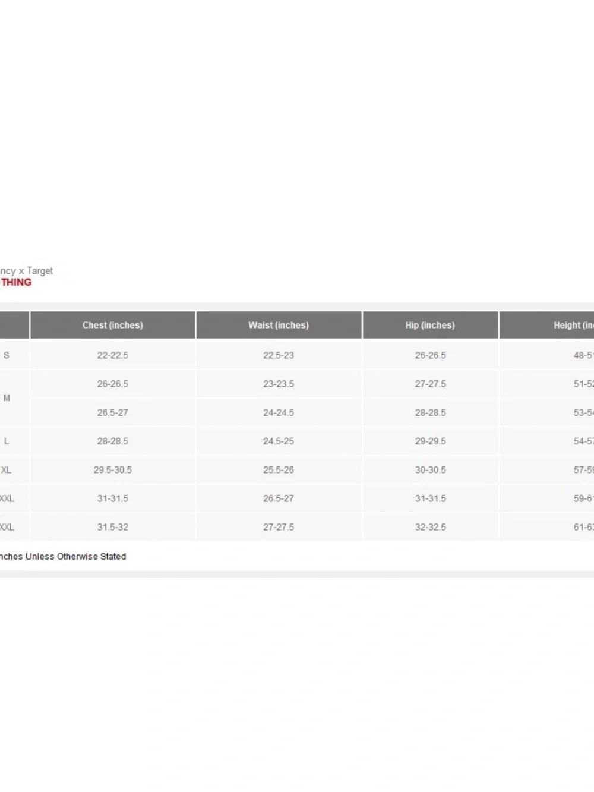This screenshot has height=792, width=594.
Task: Click the 28-28.5 value in Hip column
Action: tap(431, 412)
